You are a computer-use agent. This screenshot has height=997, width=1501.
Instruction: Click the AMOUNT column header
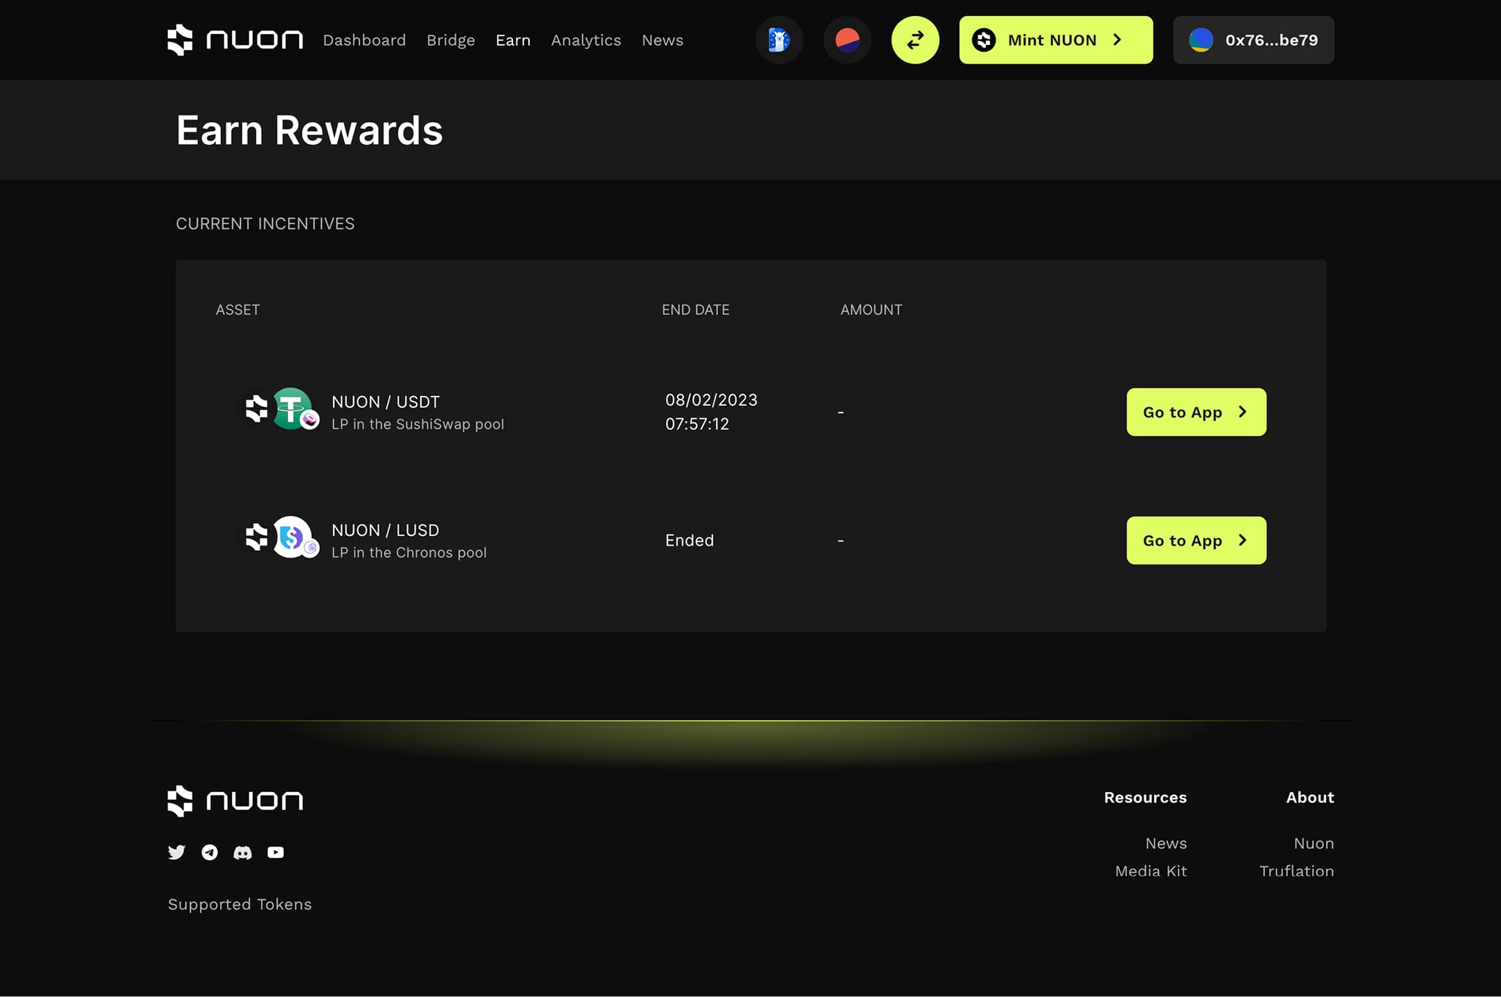point(871,310)
